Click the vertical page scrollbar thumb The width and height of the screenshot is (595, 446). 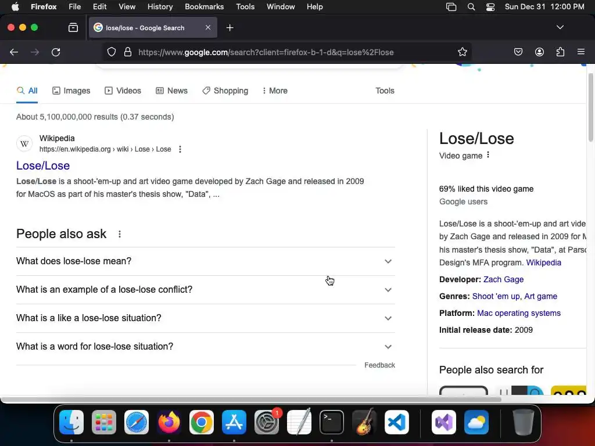[590, 107]
